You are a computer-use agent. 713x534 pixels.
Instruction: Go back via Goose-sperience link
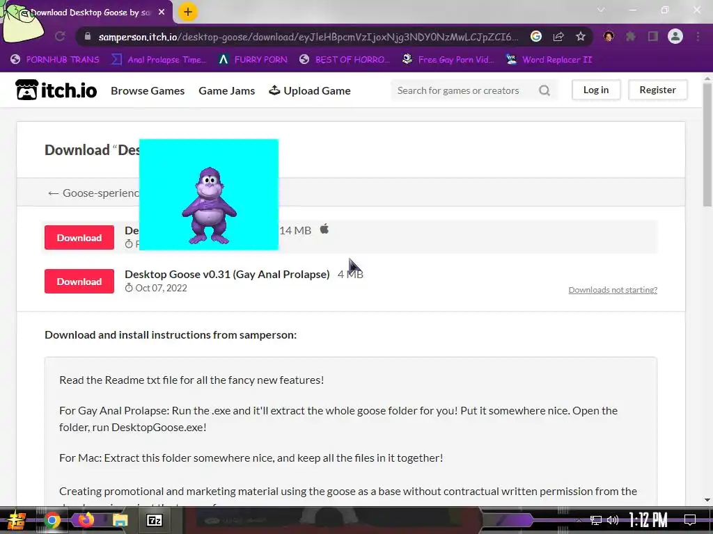[x=93, y=193]
